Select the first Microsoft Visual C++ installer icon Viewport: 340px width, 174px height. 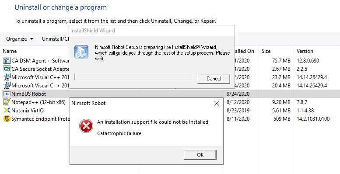pos(7,77)
